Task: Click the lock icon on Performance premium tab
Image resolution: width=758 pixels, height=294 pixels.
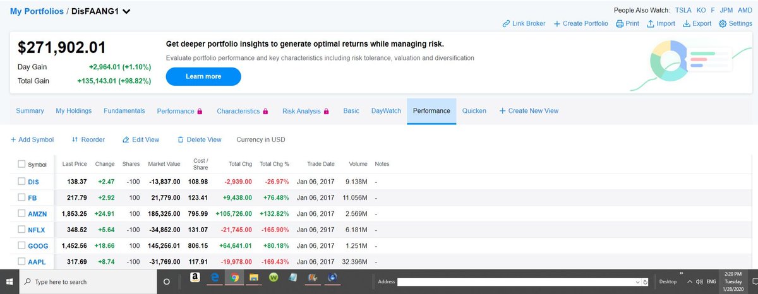Action: coord(200,111)
